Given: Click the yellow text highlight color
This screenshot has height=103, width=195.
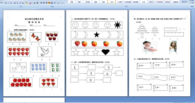Looking at the screenshot, I should 26,3.
